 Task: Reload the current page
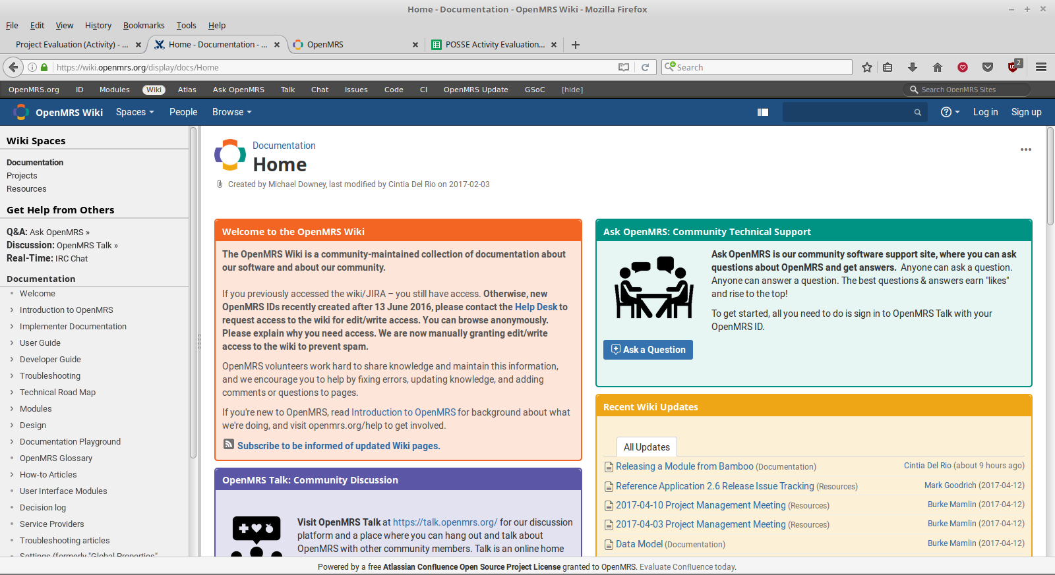click(x=646, y=67)
